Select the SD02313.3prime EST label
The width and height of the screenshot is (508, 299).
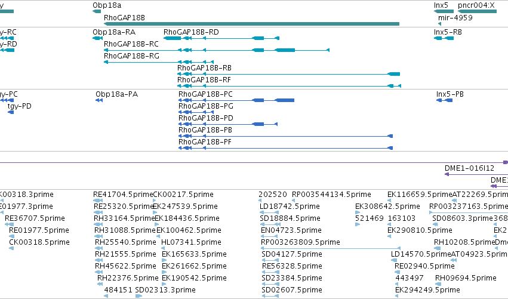[165, 290]
